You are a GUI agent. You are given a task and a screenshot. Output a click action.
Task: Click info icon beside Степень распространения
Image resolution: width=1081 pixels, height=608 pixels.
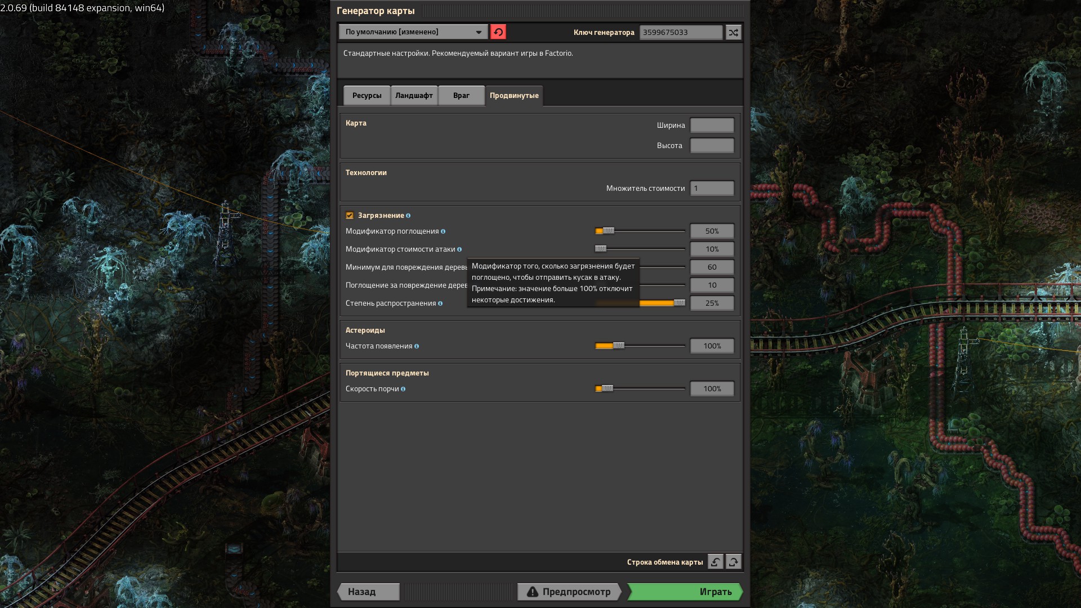coord(440,303)
